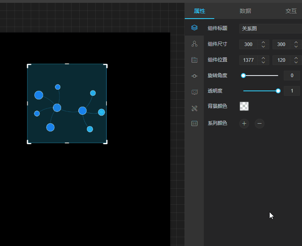
Task: Select the tools cross sidebar icon
Action: point(194,108)
